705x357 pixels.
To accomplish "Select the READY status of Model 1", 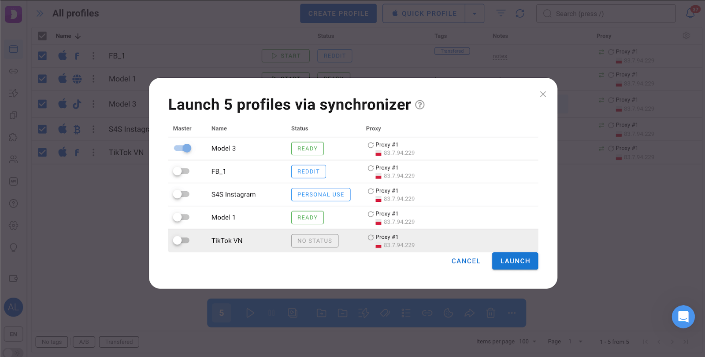I will click(x=307, y=218).
